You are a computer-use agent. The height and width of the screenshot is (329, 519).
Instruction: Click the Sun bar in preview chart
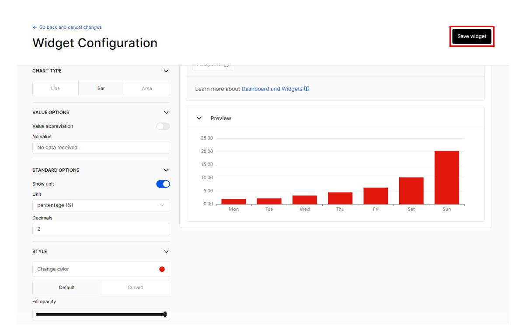point(446,177)
